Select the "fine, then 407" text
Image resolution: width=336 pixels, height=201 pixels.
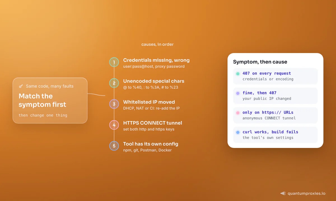click(x=259, y=93)
